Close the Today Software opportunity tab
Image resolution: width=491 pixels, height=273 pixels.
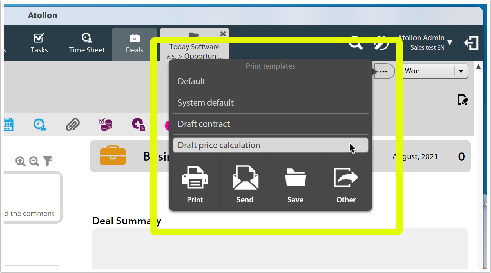[223, 34]
